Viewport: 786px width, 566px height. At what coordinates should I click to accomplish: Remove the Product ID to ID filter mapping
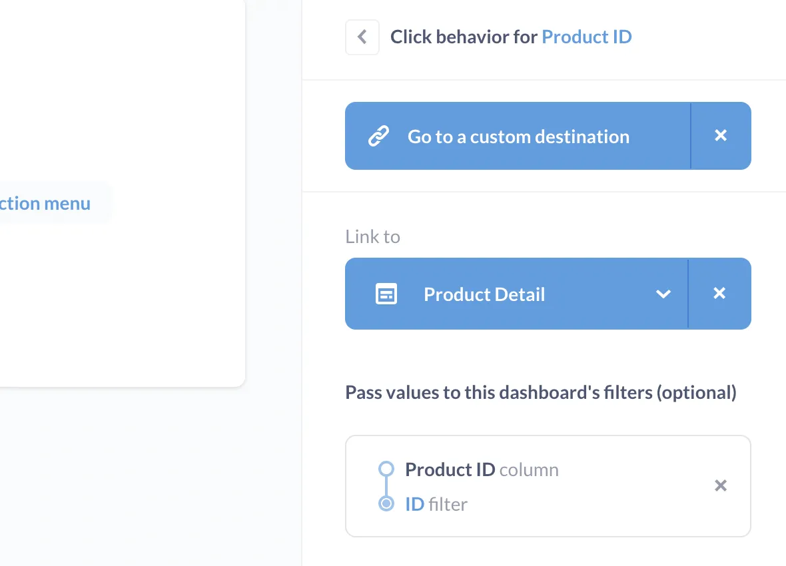click(721, 485)
